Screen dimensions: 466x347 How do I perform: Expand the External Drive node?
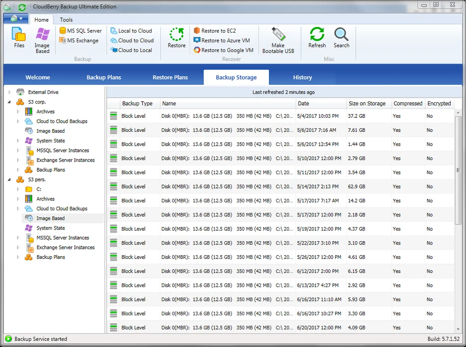click(x=10, y=92)
